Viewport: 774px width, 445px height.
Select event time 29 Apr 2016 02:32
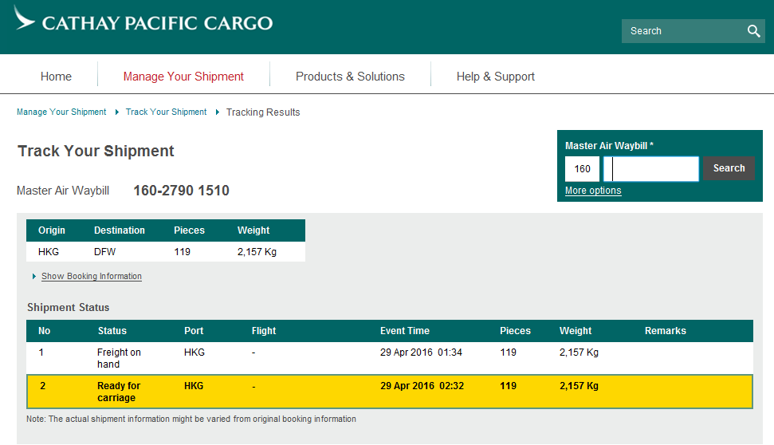[x=422, y=386]
